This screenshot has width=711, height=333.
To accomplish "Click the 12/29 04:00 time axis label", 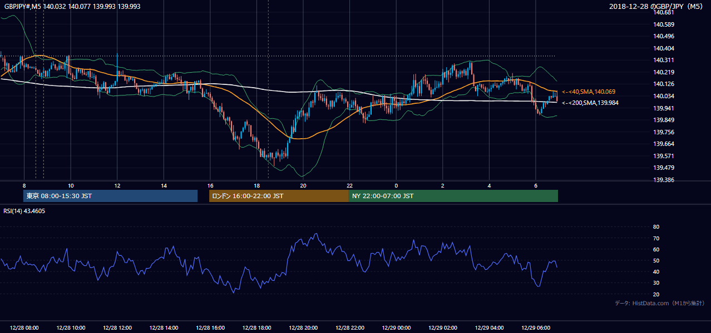I will [489, 328].
